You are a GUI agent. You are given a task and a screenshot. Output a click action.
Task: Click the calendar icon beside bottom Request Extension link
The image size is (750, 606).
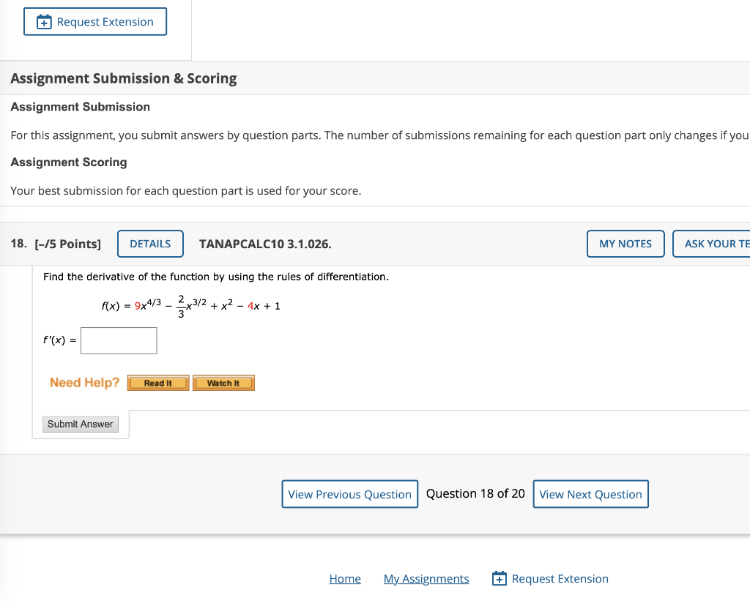click(499, 578)
